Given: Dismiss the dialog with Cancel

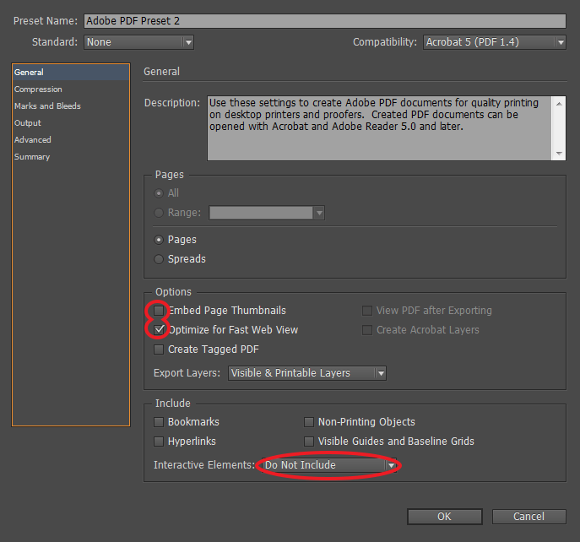Looking at the screenshot, I should click(x=529, y=517).
